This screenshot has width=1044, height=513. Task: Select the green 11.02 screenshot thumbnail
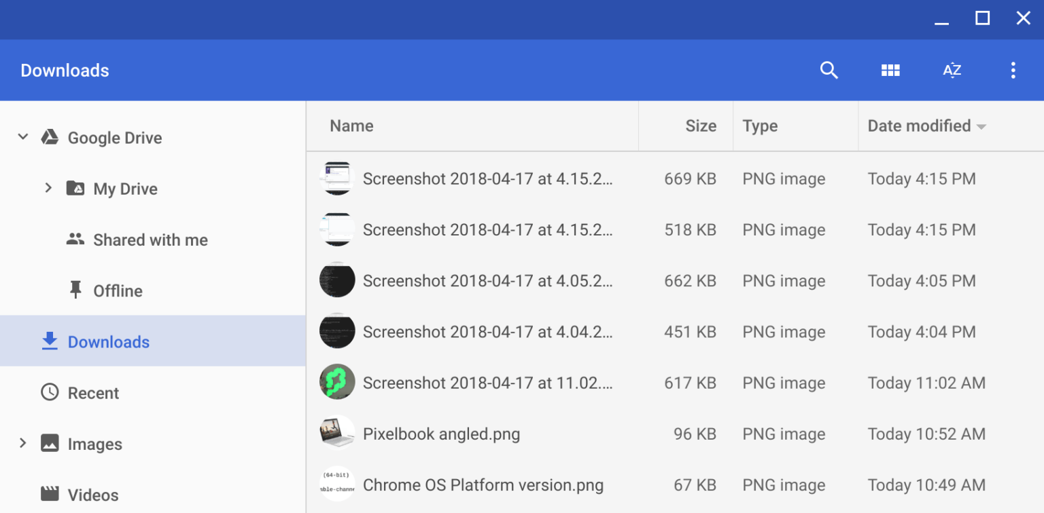[337, 382]
